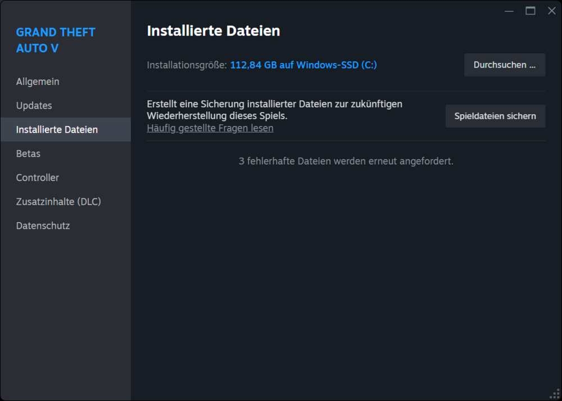
Task: Click the dark sidebar panel background
Action: point(65,309)
